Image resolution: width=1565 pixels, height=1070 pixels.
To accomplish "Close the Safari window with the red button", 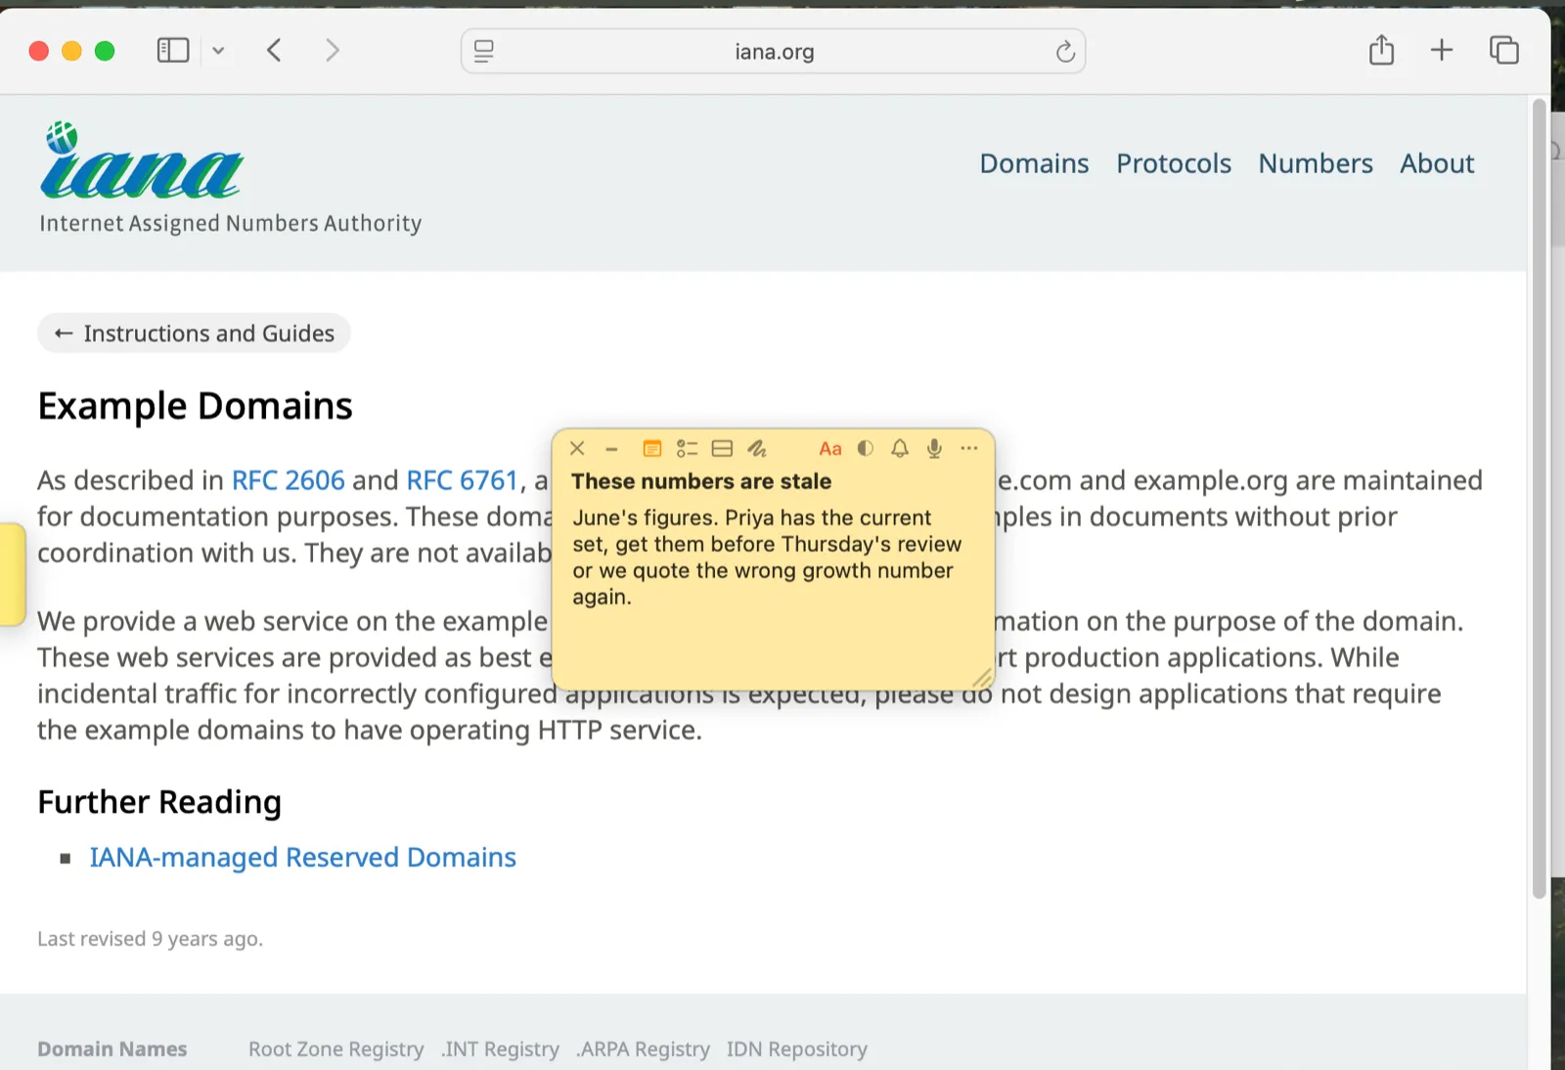I will [x=39, y=51].
